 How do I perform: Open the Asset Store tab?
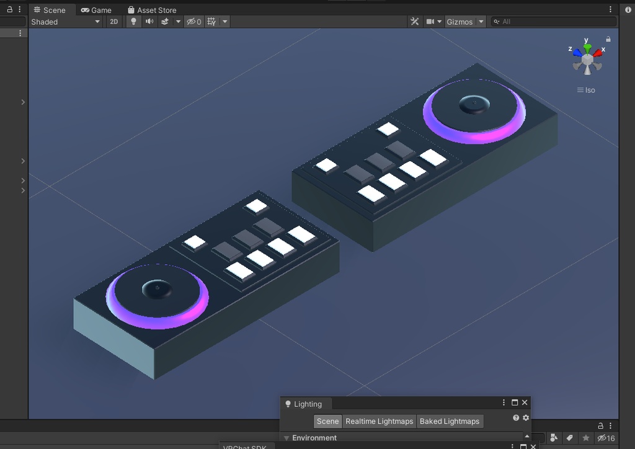click(153, 10)
